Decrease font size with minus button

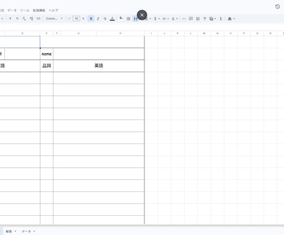tap(69, 19)
